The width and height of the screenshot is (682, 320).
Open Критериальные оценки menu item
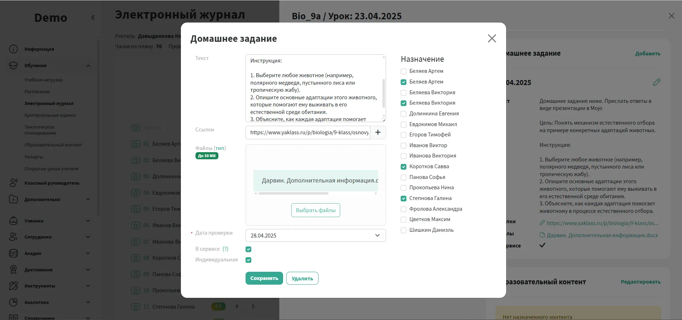[50, 115]
